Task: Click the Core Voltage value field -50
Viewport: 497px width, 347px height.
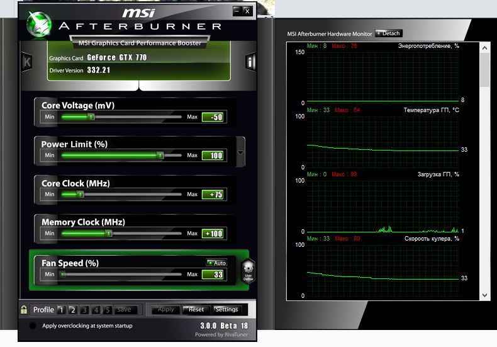Action: pos(213,117)
